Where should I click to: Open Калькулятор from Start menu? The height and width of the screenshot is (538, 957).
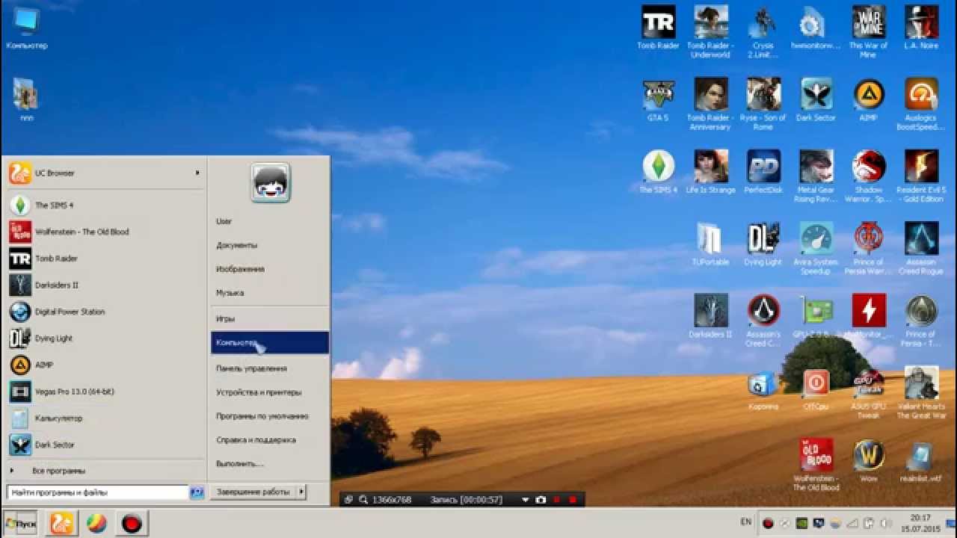point(104,418)
